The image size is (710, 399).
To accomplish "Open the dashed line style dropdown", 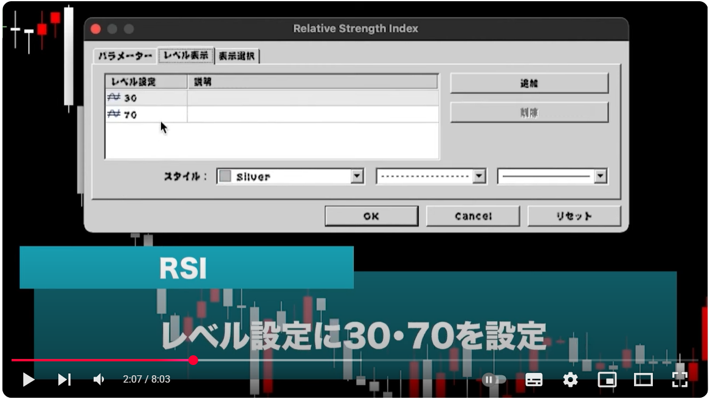I will [x=480, y=176].
